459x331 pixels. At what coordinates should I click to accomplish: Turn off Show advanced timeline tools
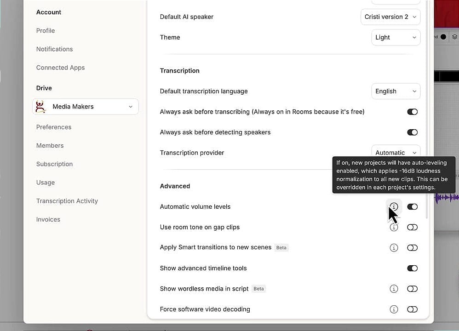(x=412, y=268)
